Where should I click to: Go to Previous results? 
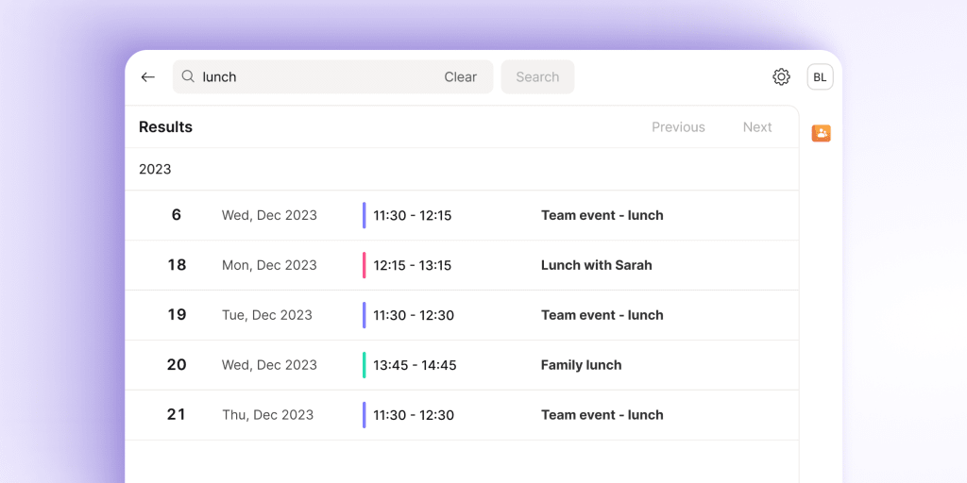click(678, 127)
